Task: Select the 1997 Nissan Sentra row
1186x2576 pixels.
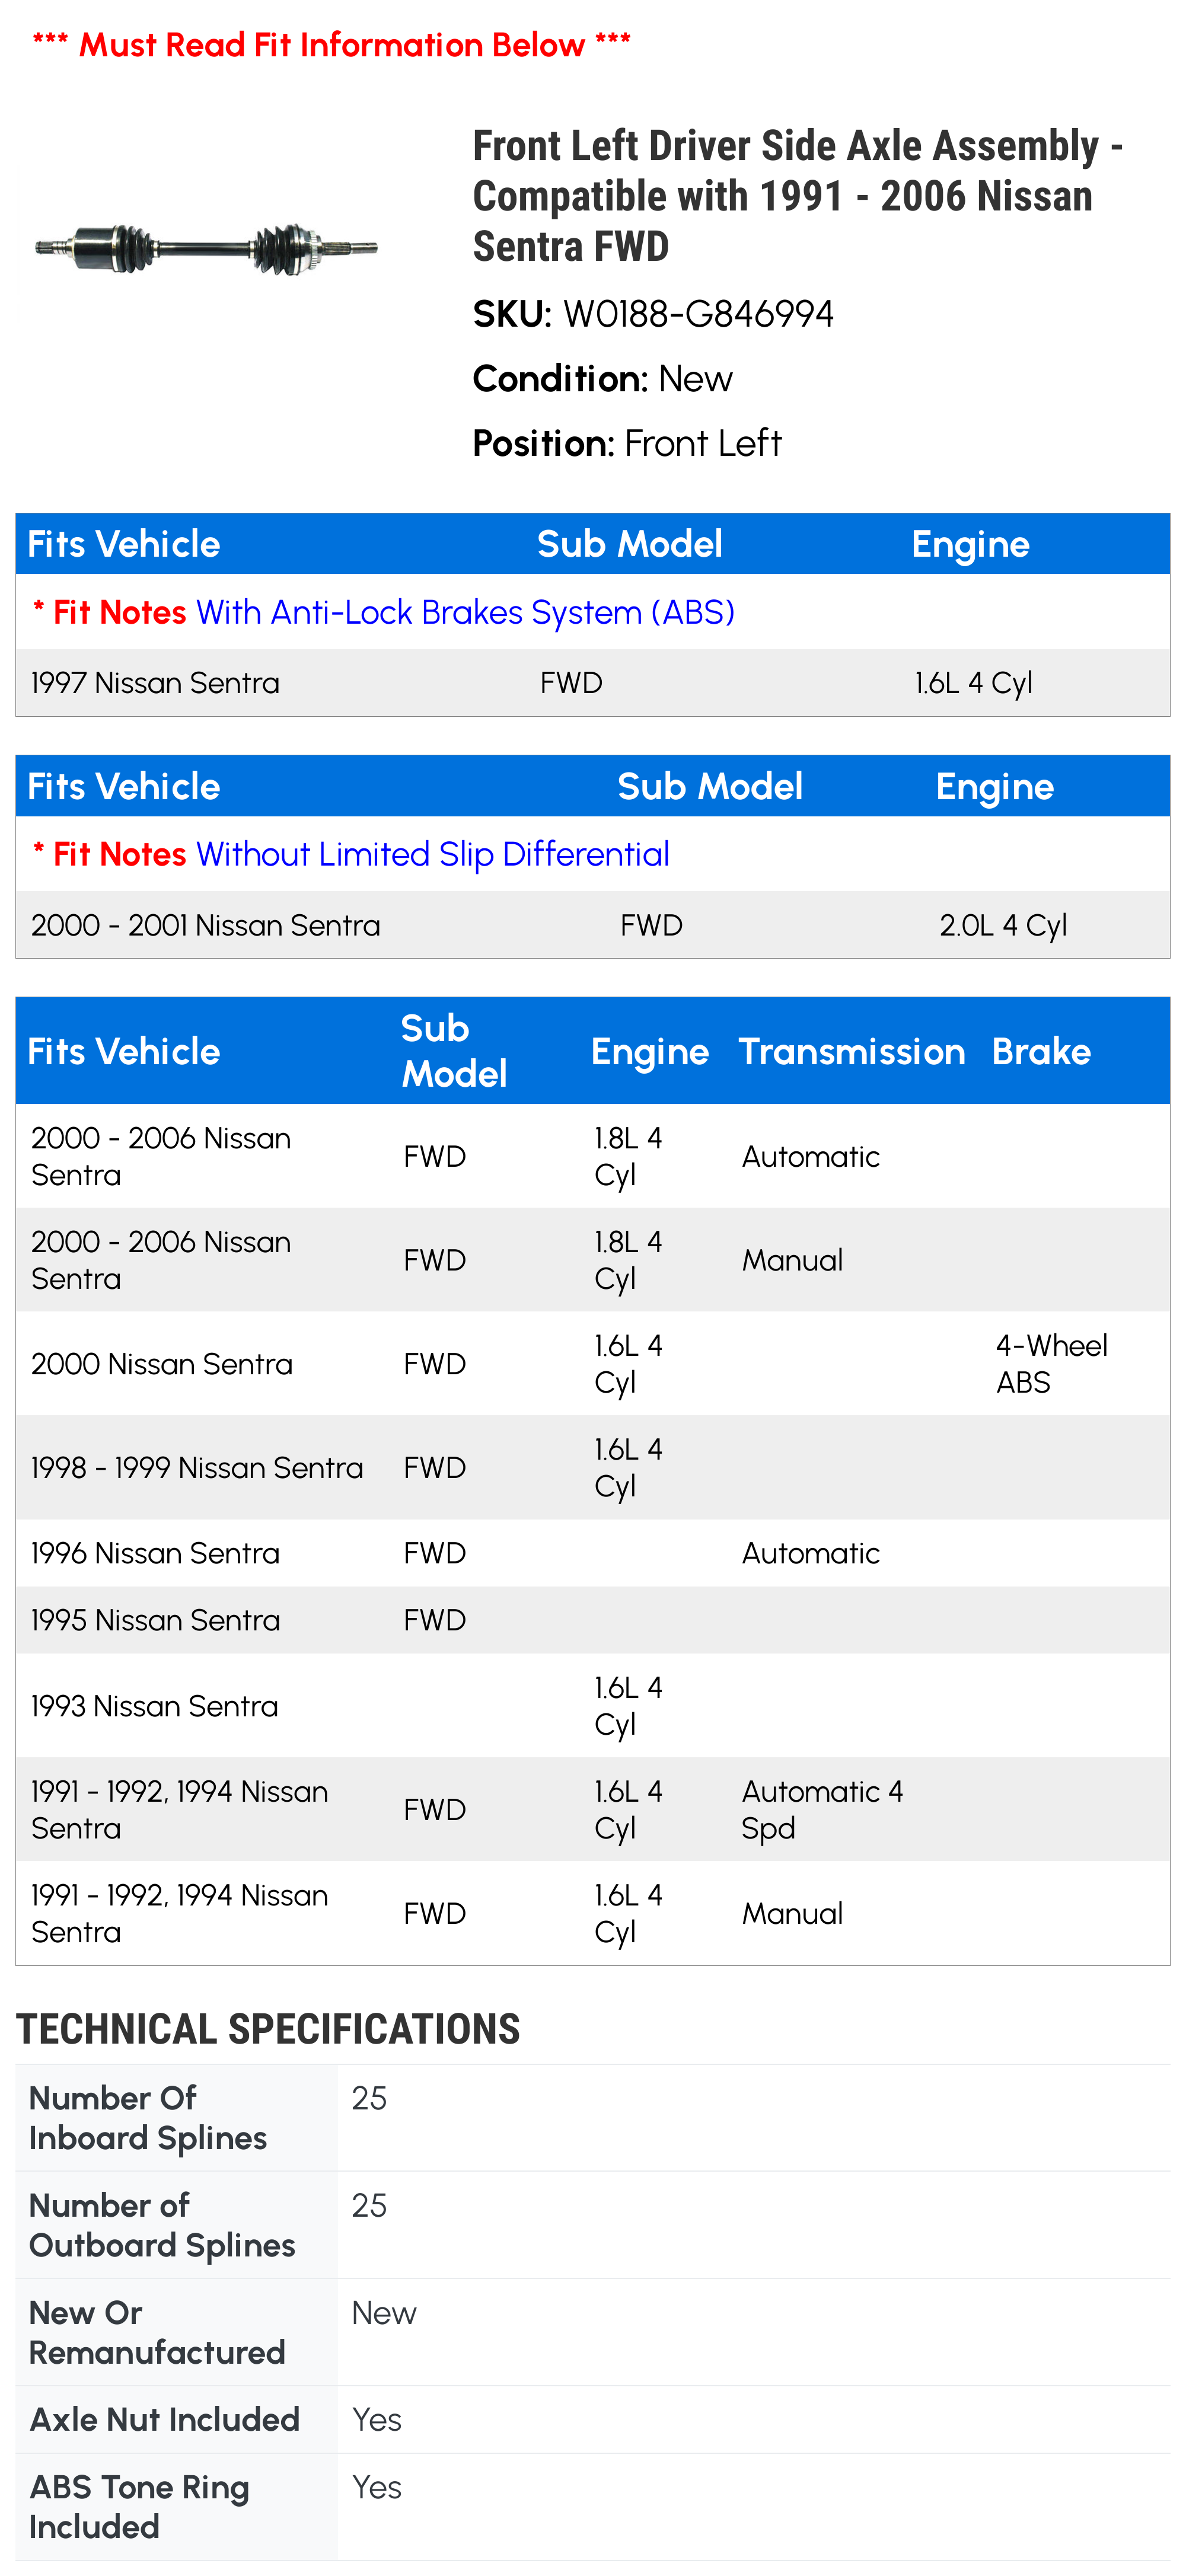Action: coord(593,683)
